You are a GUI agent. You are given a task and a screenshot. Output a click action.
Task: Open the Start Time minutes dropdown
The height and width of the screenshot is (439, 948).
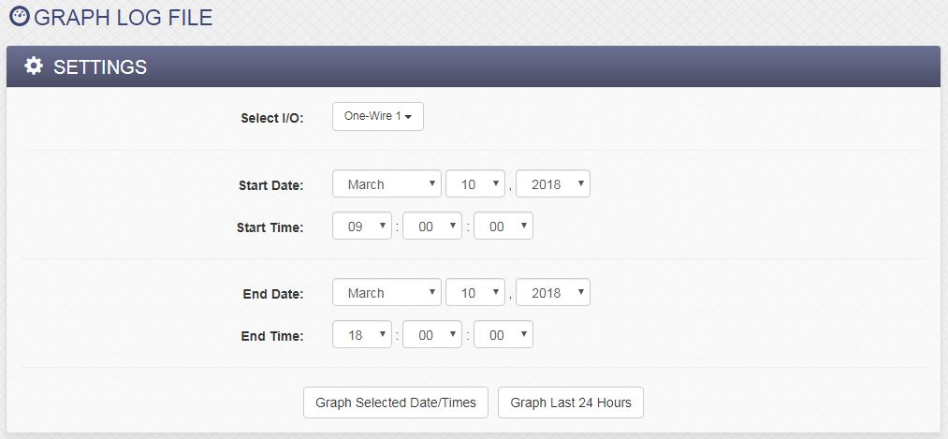pyautogui.click(x=432, y=227)
